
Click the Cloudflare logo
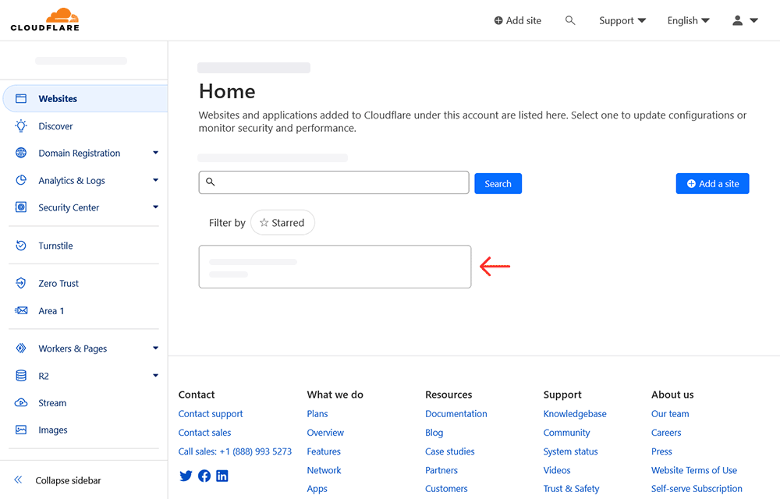[x=44, y=19]
